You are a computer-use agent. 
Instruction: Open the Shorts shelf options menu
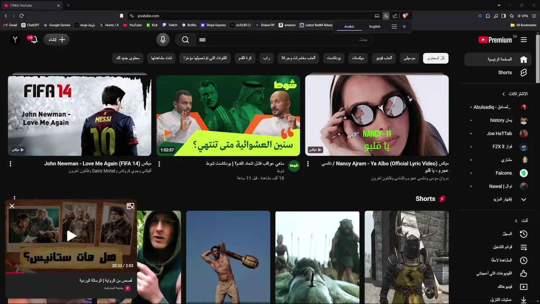pyautogui.click(x=14, y=198)
